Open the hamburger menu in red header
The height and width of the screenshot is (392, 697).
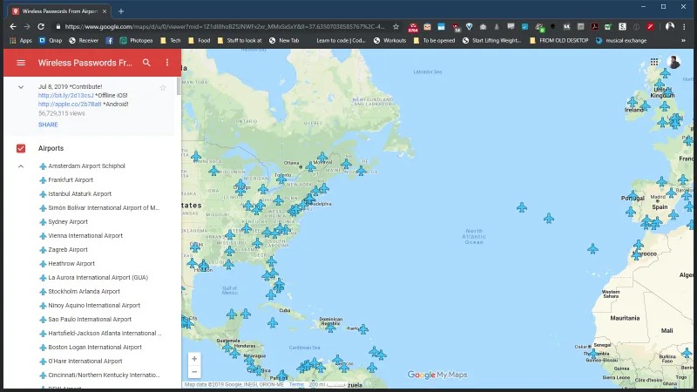(x=21, y=63)
